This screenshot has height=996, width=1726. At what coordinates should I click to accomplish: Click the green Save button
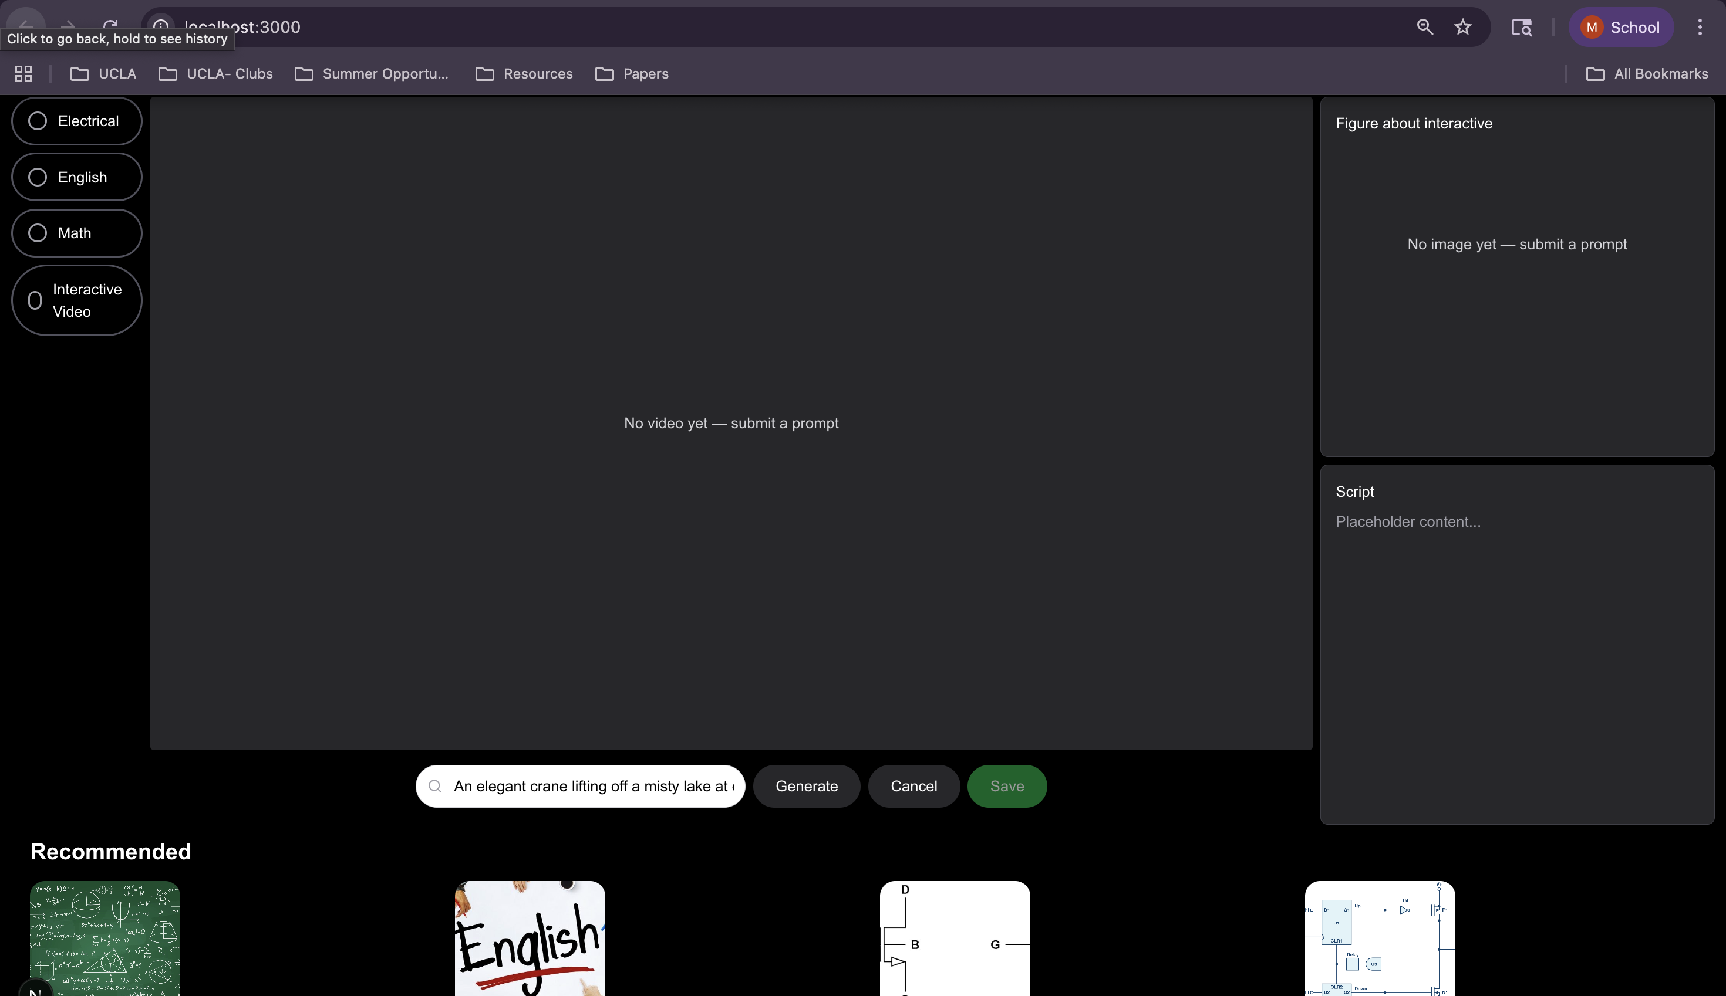(1006, 786)
